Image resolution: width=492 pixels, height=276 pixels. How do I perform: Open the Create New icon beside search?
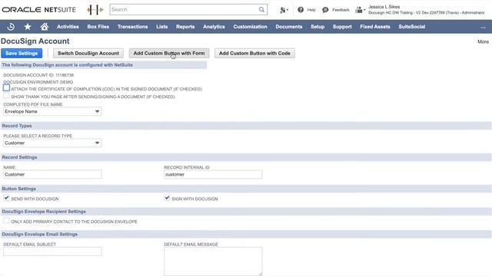click(x=284, y=10)
